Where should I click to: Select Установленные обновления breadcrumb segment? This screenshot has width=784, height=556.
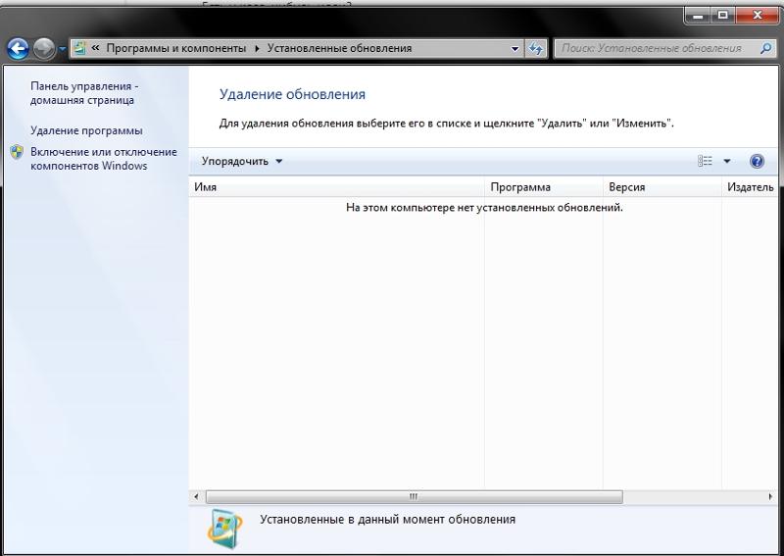tap(339, 49)
